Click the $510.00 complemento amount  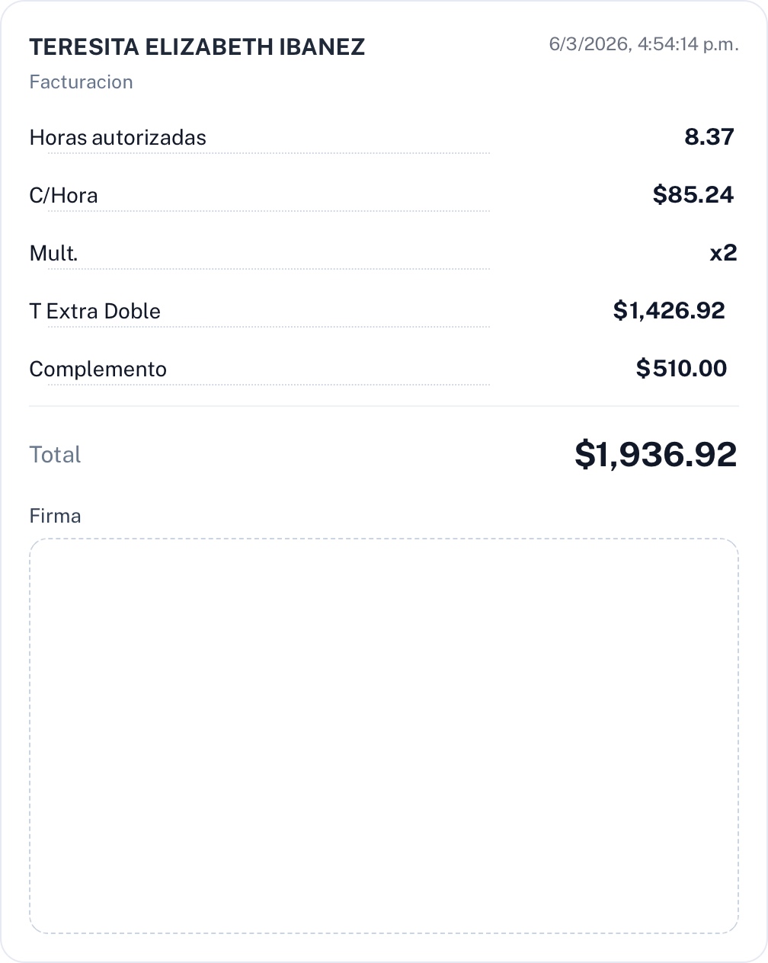pos(681,369)
